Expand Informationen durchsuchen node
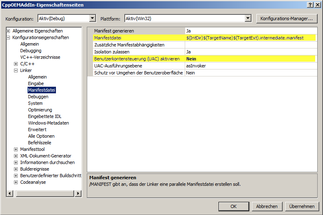Image resolution: width=323 pixels, height=215 pixels. [x=16, y=162]
